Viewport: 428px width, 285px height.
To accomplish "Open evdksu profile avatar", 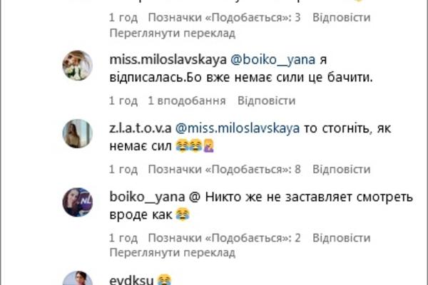I will click(78, 278).
